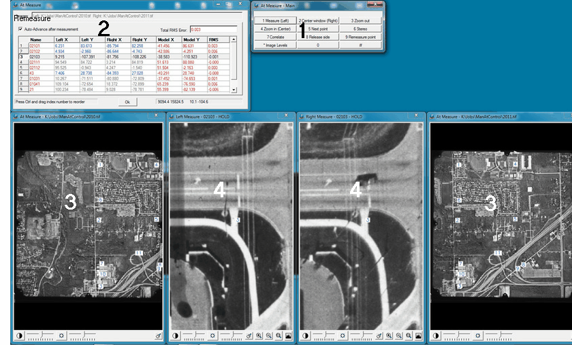Click '7 Correlate' button

(275, 37)
